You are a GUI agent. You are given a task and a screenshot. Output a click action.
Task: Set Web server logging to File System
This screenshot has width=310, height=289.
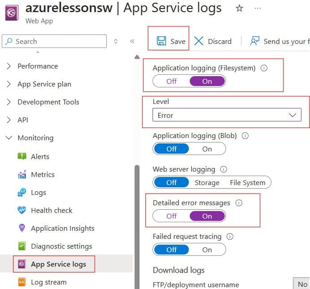tap(248, 183)
